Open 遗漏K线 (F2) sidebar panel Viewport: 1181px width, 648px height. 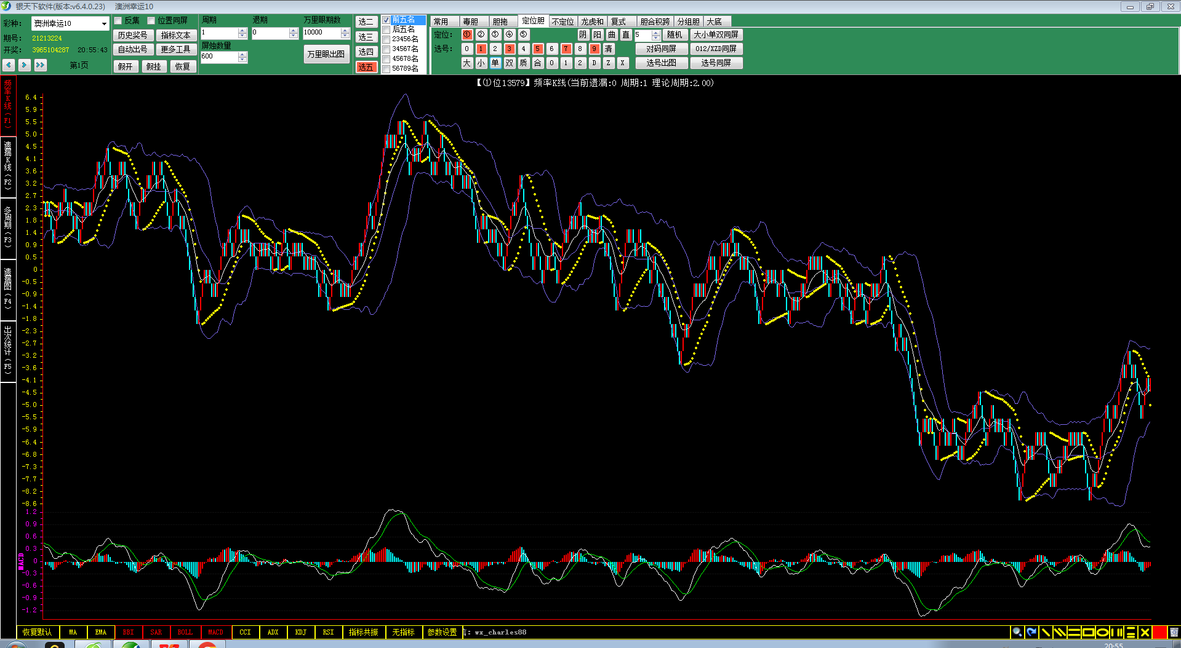pyautogui.click(x=8, y=166)
